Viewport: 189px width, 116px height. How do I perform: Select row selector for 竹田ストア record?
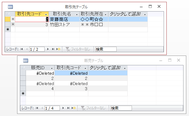coord(8,25)
